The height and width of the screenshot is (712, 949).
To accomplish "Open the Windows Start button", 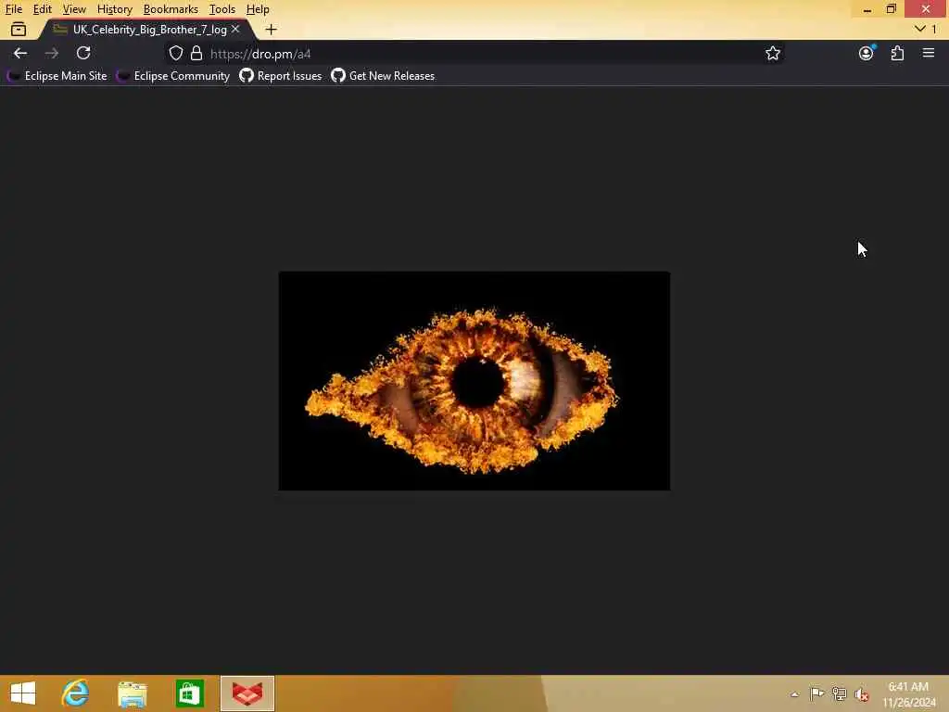I will [23, 693].
